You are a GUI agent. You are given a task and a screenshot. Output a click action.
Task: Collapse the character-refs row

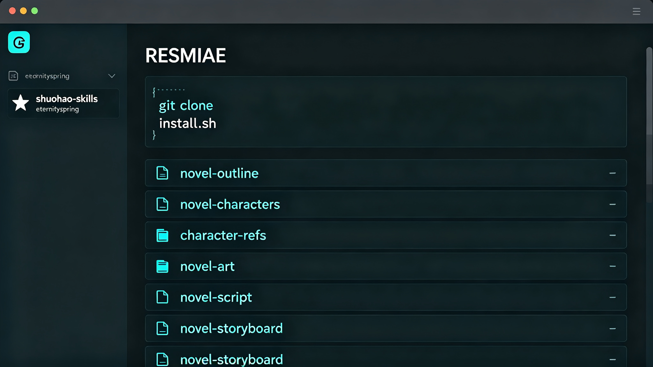[x=613, y=235]
